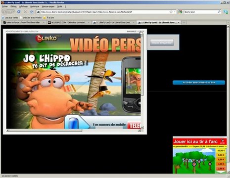Click the site favicon in the address bar
230x178 pixels.
pyautogui.click(x=39, y=12)
